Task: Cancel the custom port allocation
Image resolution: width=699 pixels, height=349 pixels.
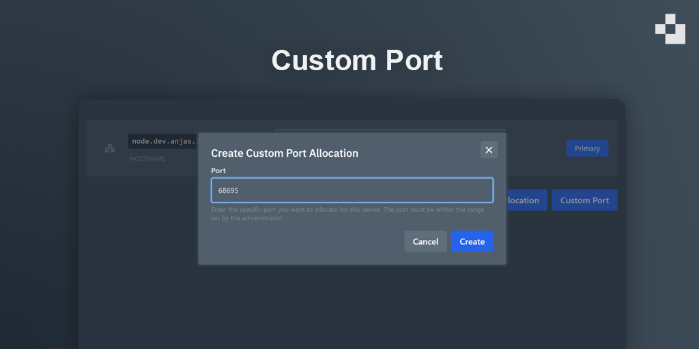Action: [425, 241]
